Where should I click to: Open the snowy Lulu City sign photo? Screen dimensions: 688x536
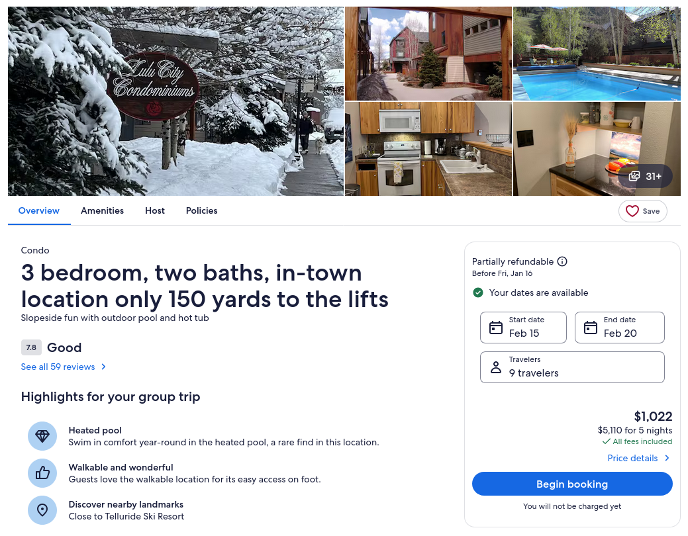coord(175,101)
